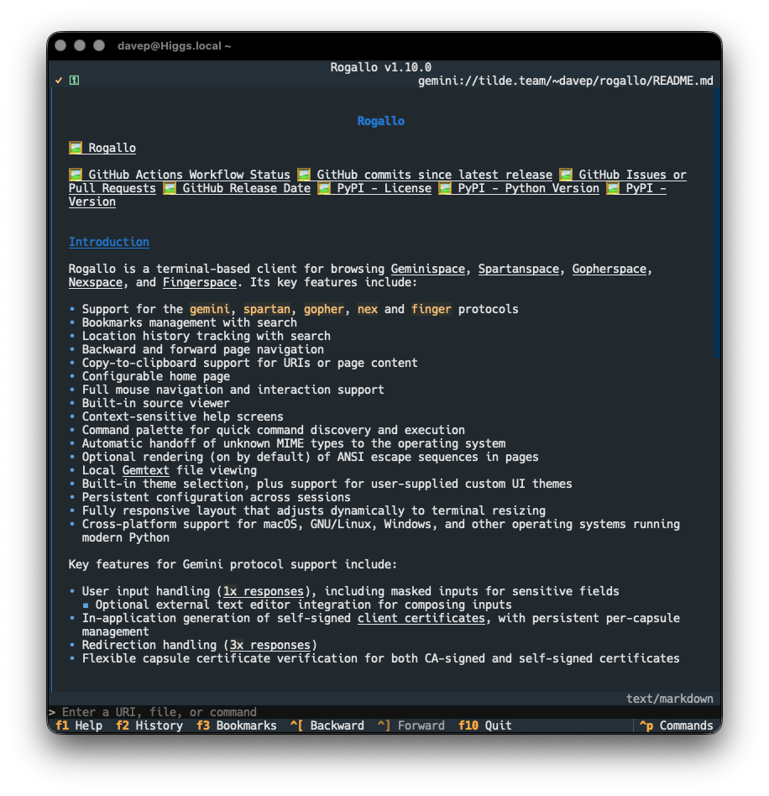
Task: Open PyPI - License badge link
Action: [x=384, y=188]
